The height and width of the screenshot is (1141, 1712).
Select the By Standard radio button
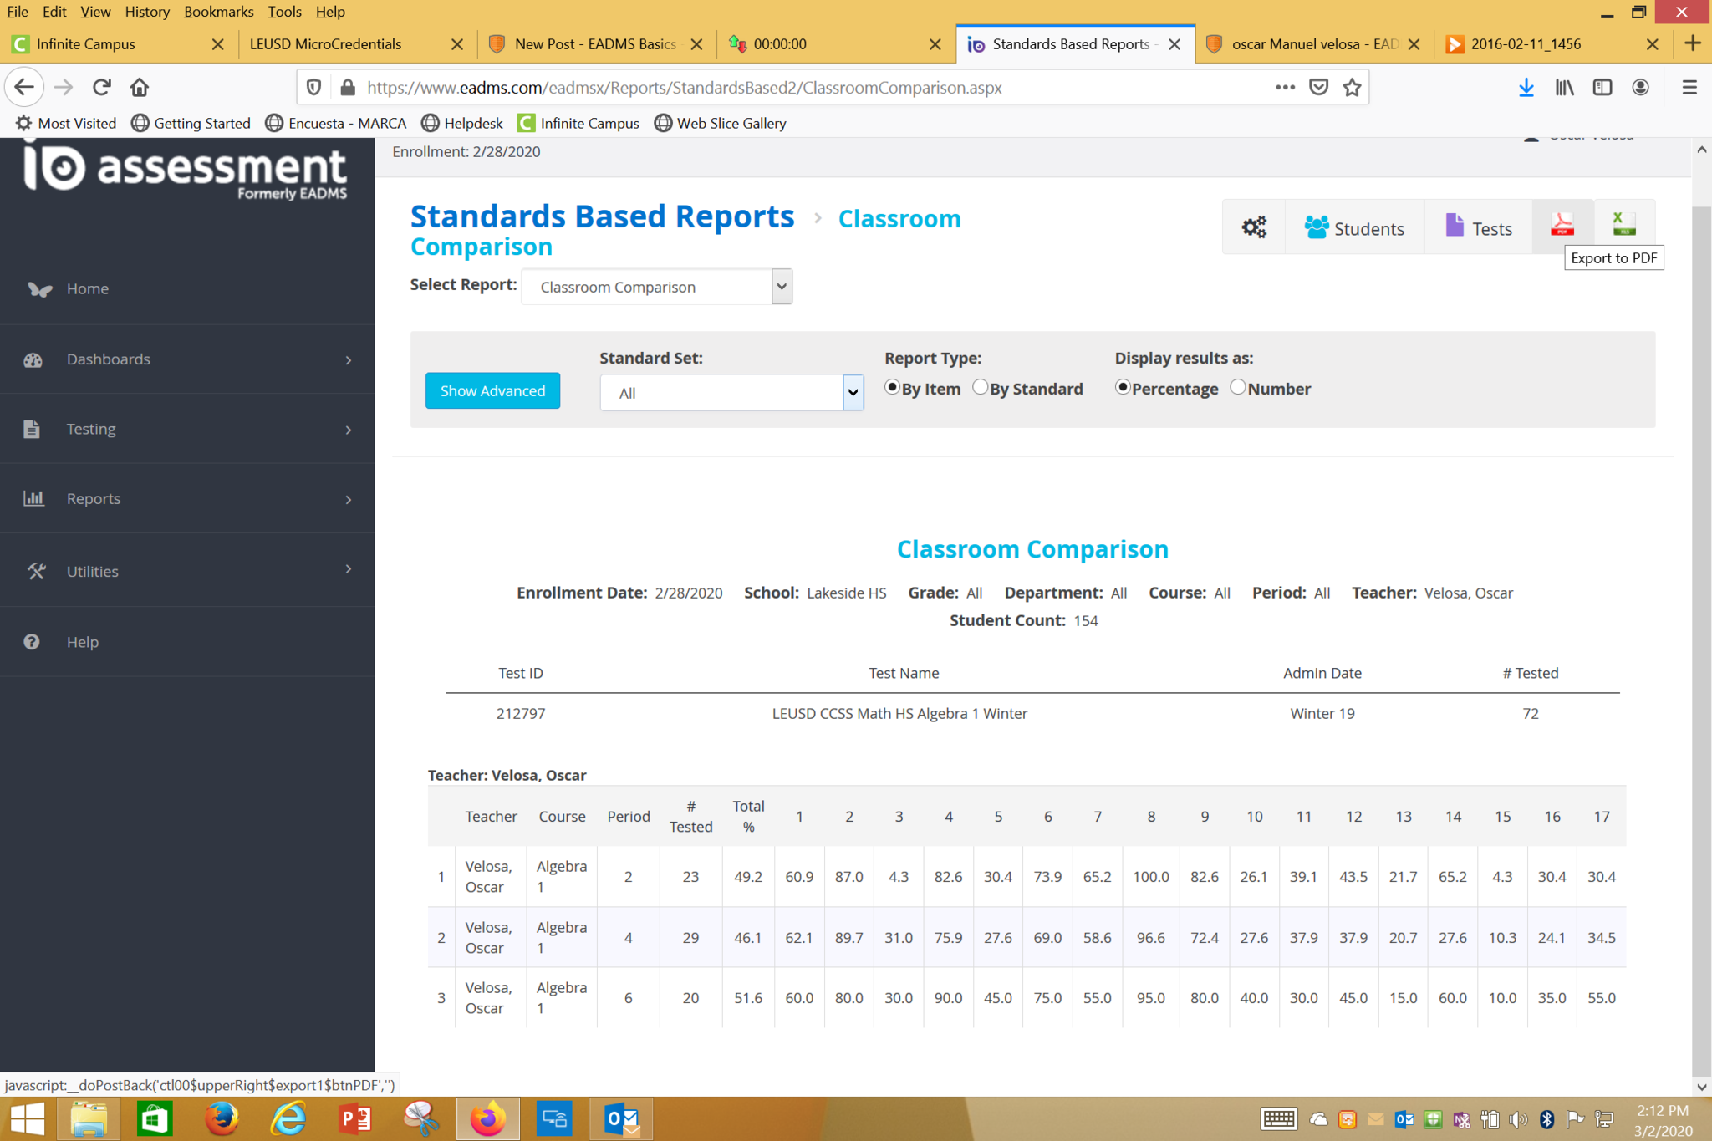click(981, 387)
